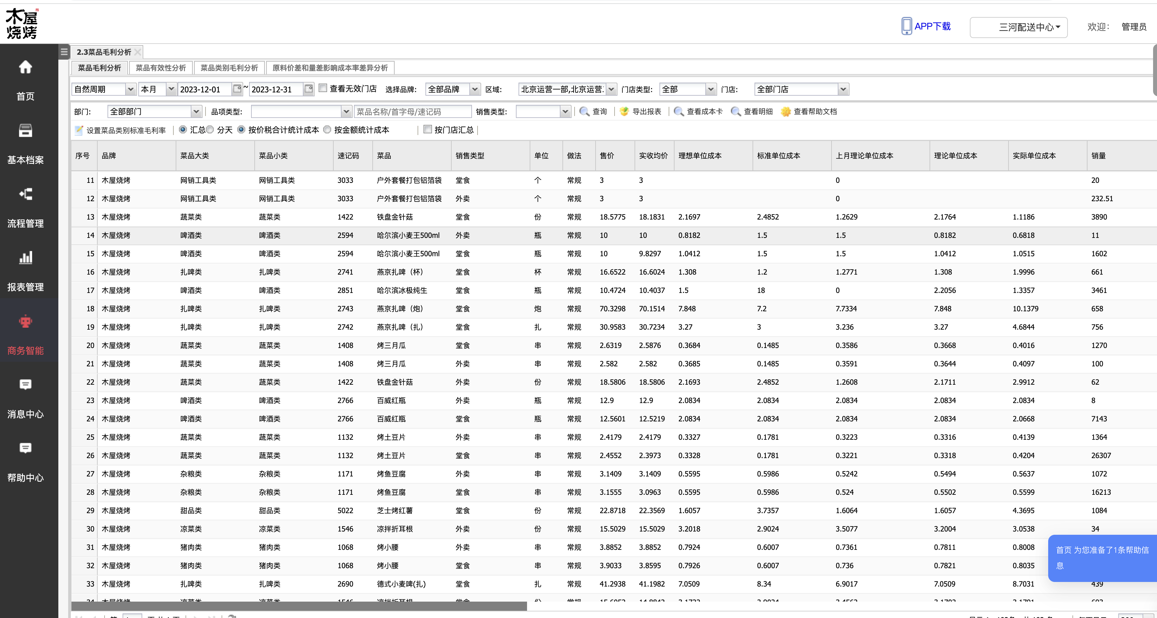Screen dimensions: 1157x618
Task: Open the 首页 home icon in sidebar
Action: (25, 68)
